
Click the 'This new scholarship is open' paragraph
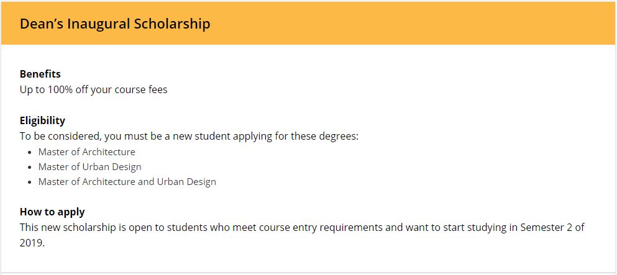coord(186,227)
